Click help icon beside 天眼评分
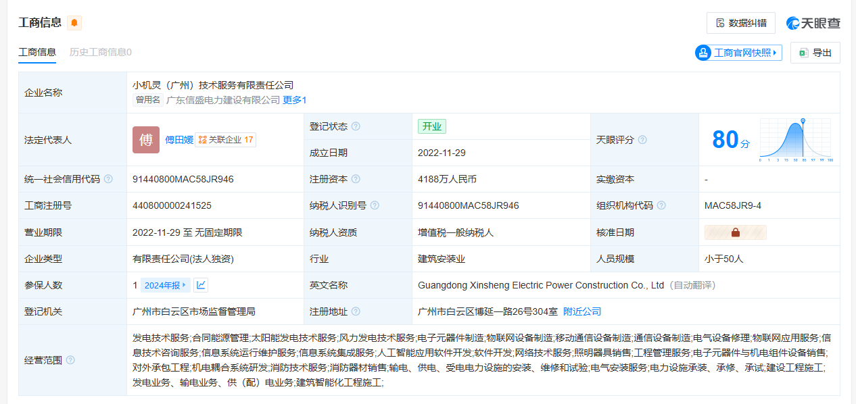This screenshot has height=404, width=856. pos(642,140)
